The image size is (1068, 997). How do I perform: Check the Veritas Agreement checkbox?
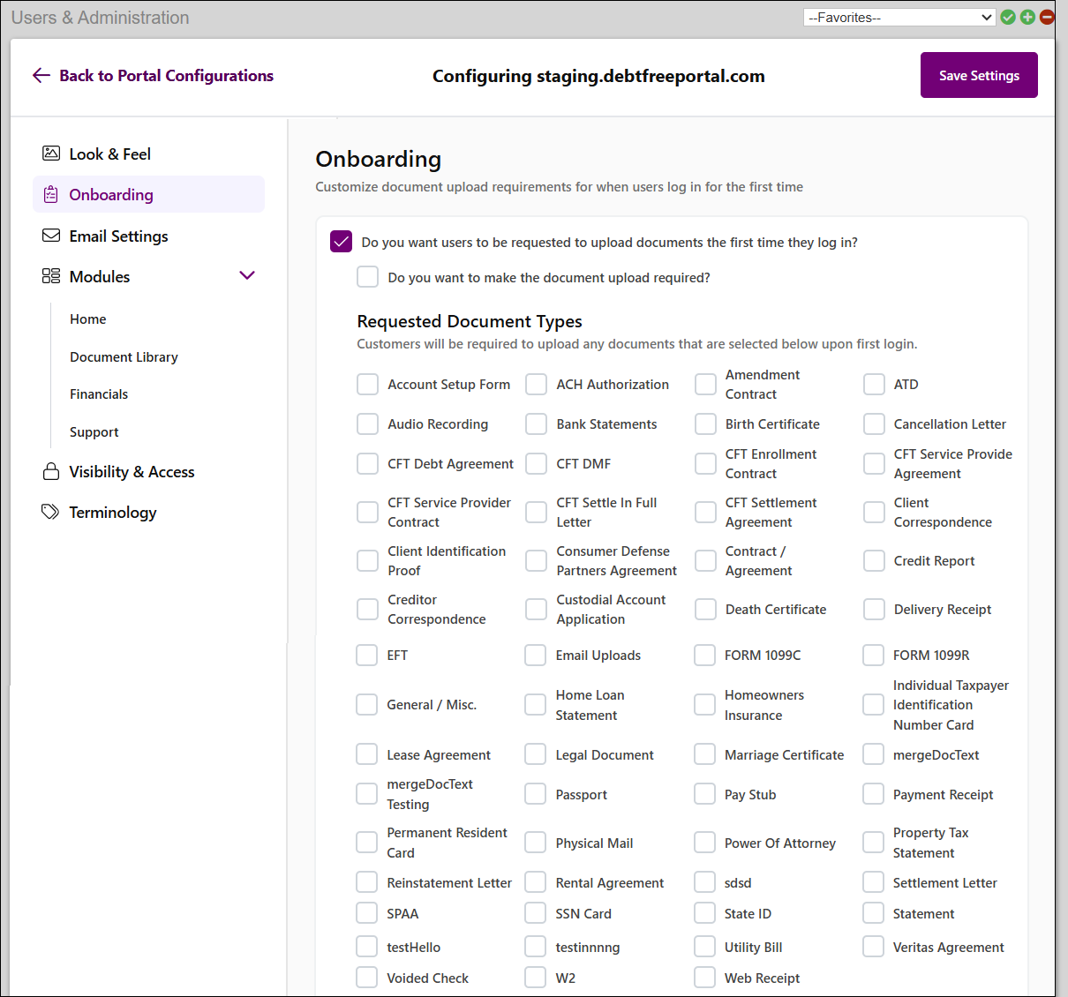click(873, 948)
